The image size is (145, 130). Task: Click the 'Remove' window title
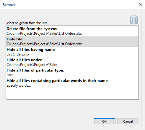point(9,5)
